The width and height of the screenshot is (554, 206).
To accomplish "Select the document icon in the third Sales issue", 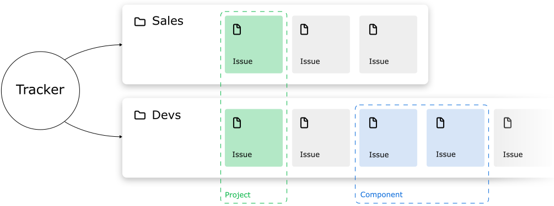I will pyautogui.click(x=373, y=30).
